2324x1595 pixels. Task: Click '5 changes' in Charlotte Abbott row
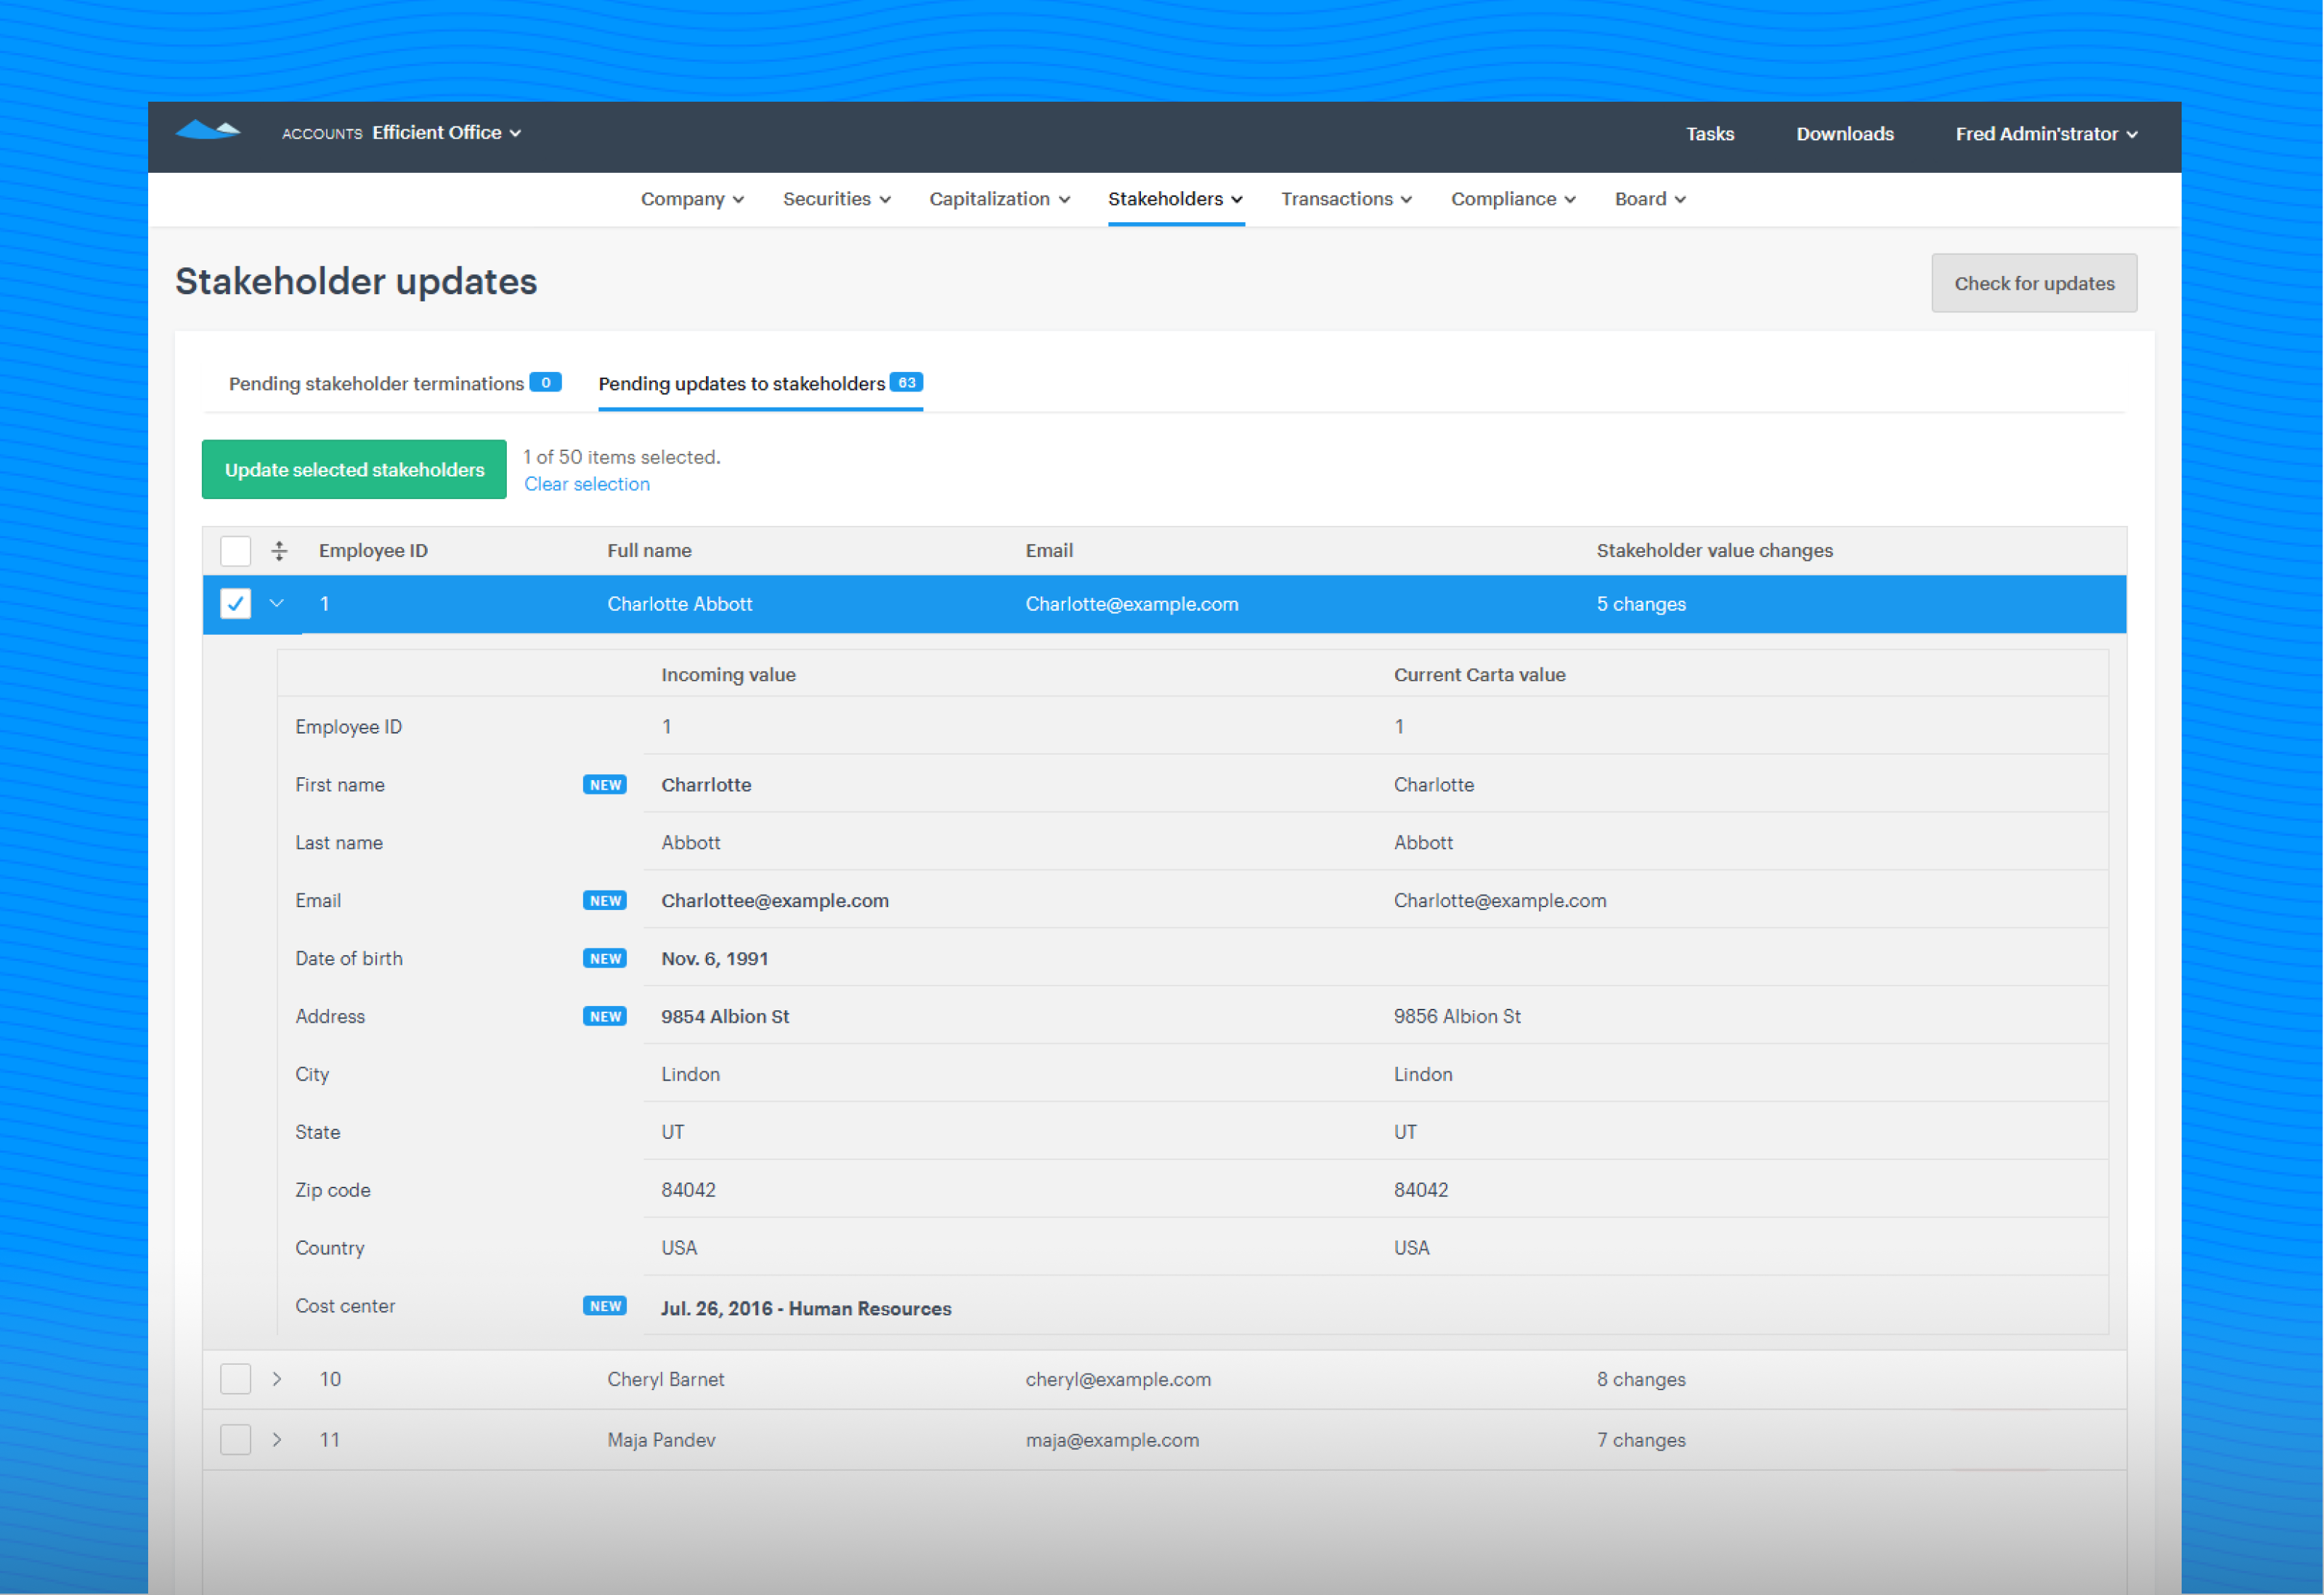[1641, 604]
